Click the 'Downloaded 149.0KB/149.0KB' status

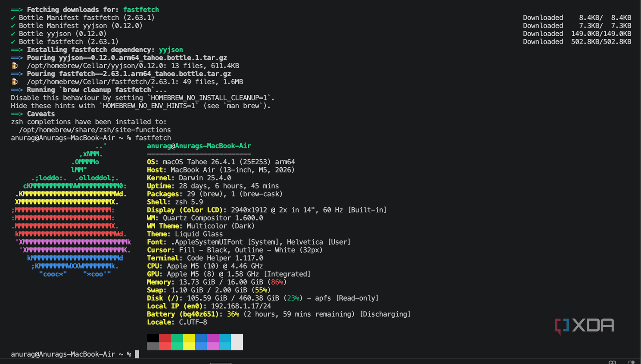coord(577,34)
